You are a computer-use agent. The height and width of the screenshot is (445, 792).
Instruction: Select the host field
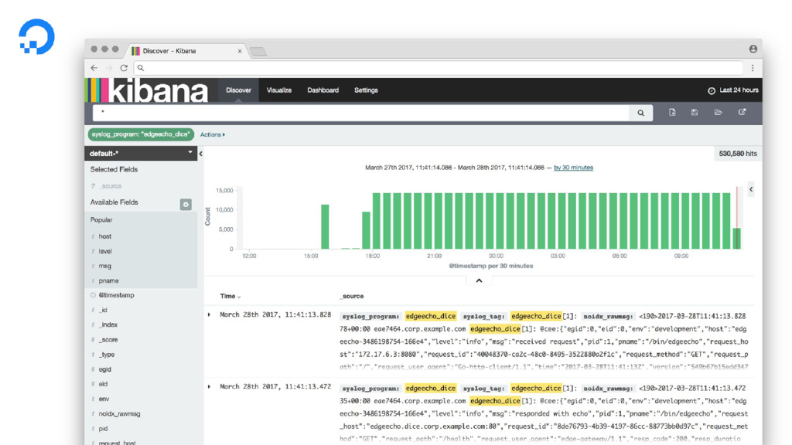coord(105,236)
